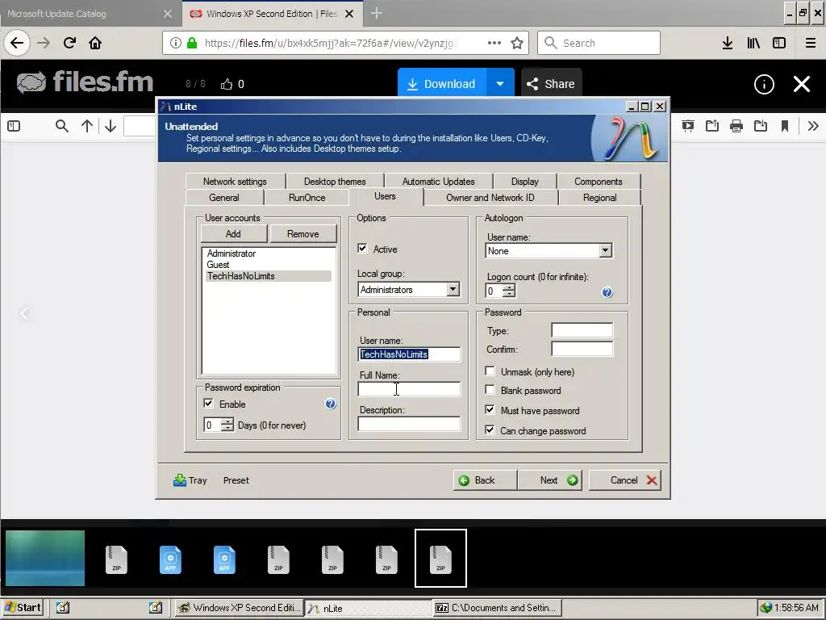The width and height of the screenshot is (826, 620).
Task: Open the Firefox hamburger menu
Action: pos(811,44)
